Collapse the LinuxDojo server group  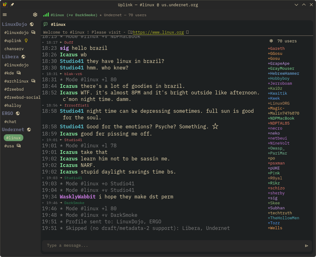pyautogui.click(x=15, y=24)
